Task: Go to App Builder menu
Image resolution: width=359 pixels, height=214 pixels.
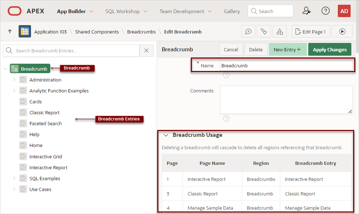Action: tap(72, 11)
